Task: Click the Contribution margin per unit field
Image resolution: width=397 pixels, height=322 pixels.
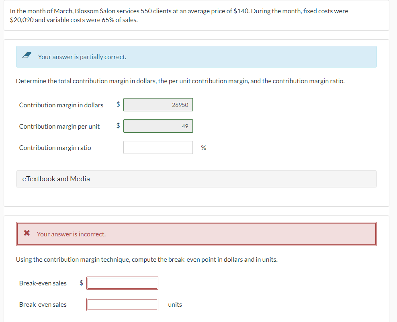Action: click(158, 126)
